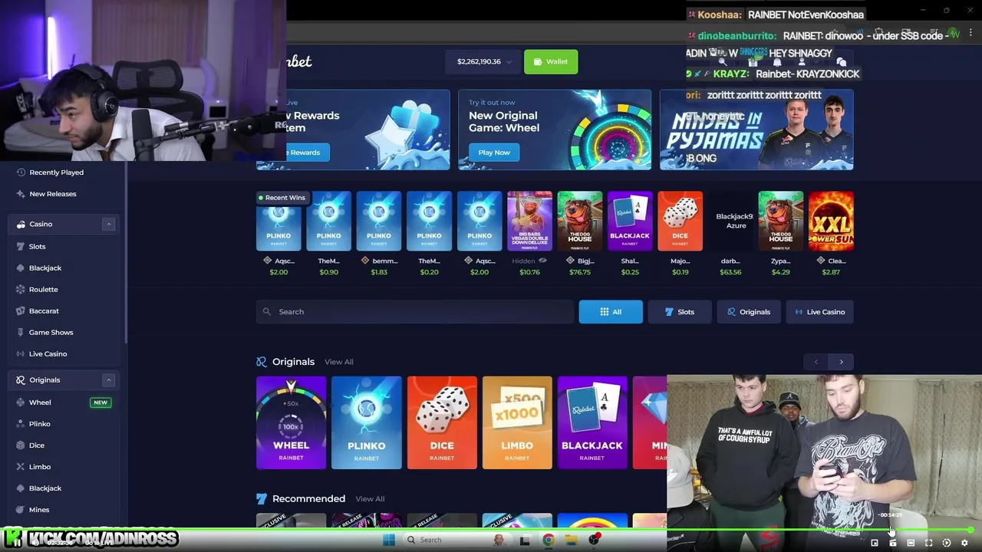Enable picture-in-picture in the video player

click(874, 543)
